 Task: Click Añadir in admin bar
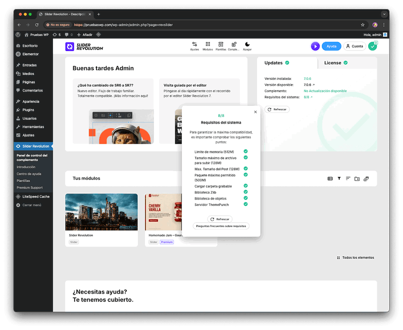pos(85,34)
